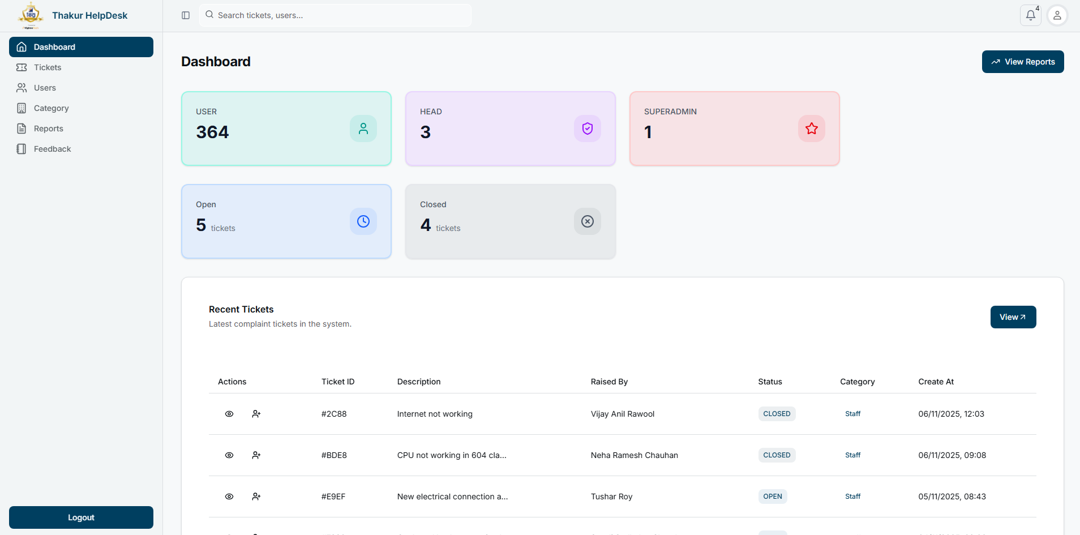The height and width of the screenshot is (535, 1080).
Task: Click the View button in Recent Tickets
Action: pos(1013,317)
